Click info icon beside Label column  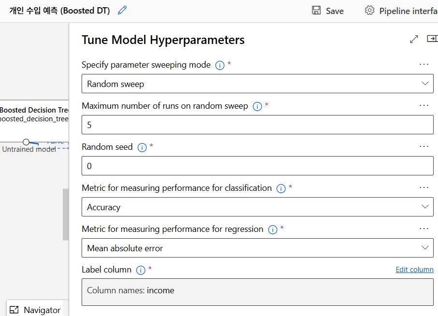141,270
